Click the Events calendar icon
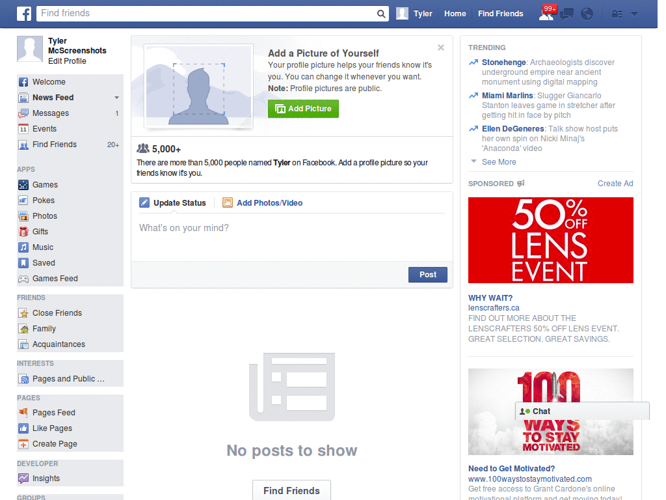 (x=23, y=129)
